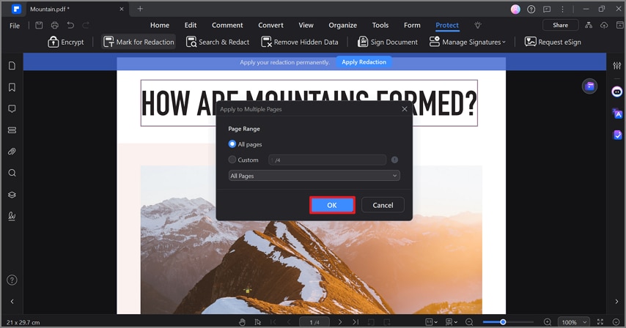
Task: Click the zoom slider
Action: 507,322
